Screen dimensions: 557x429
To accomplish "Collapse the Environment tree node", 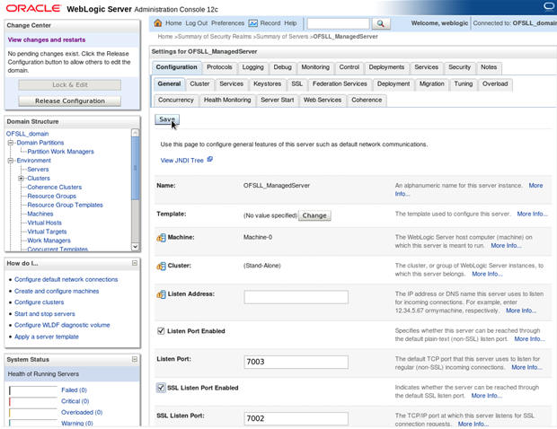I will point(10,161).
